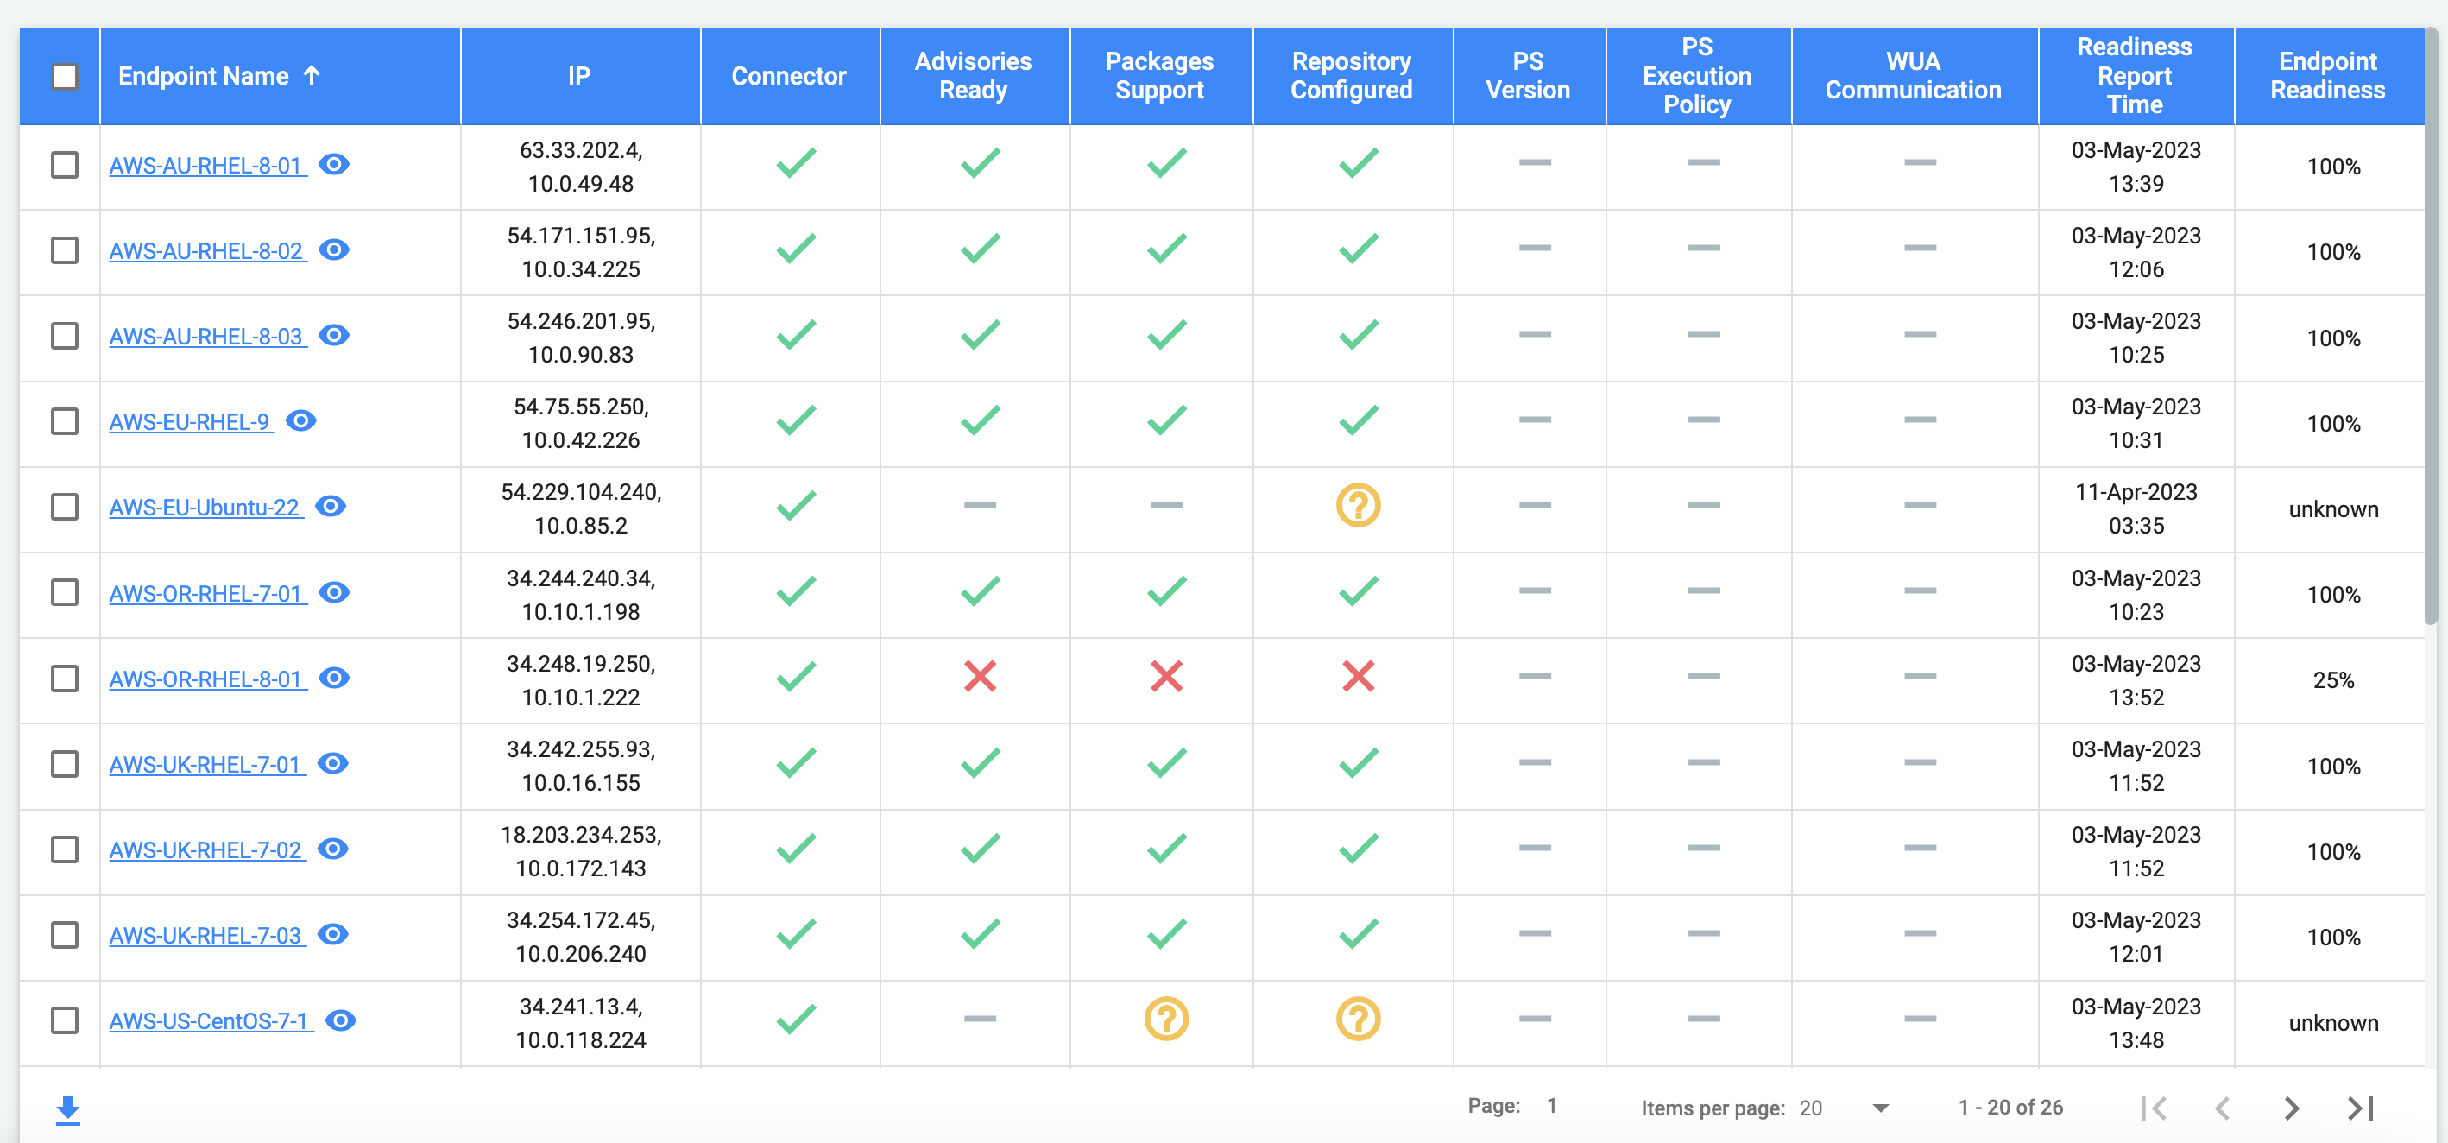Open the AWS-UK-RHEL-7-03 endpoint link
2448x1143 pixels.
pos(204,935)
